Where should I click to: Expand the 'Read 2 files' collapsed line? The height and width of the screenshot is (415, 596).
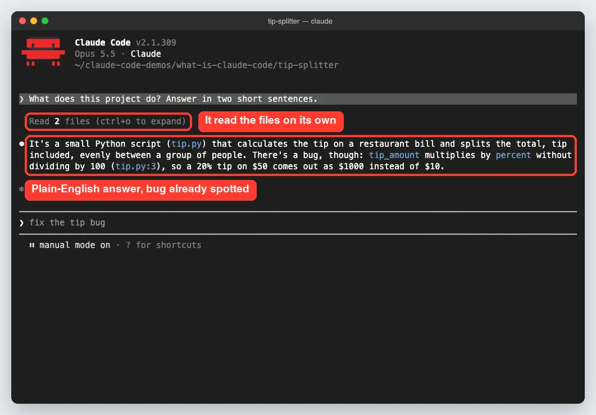point(107,121)
